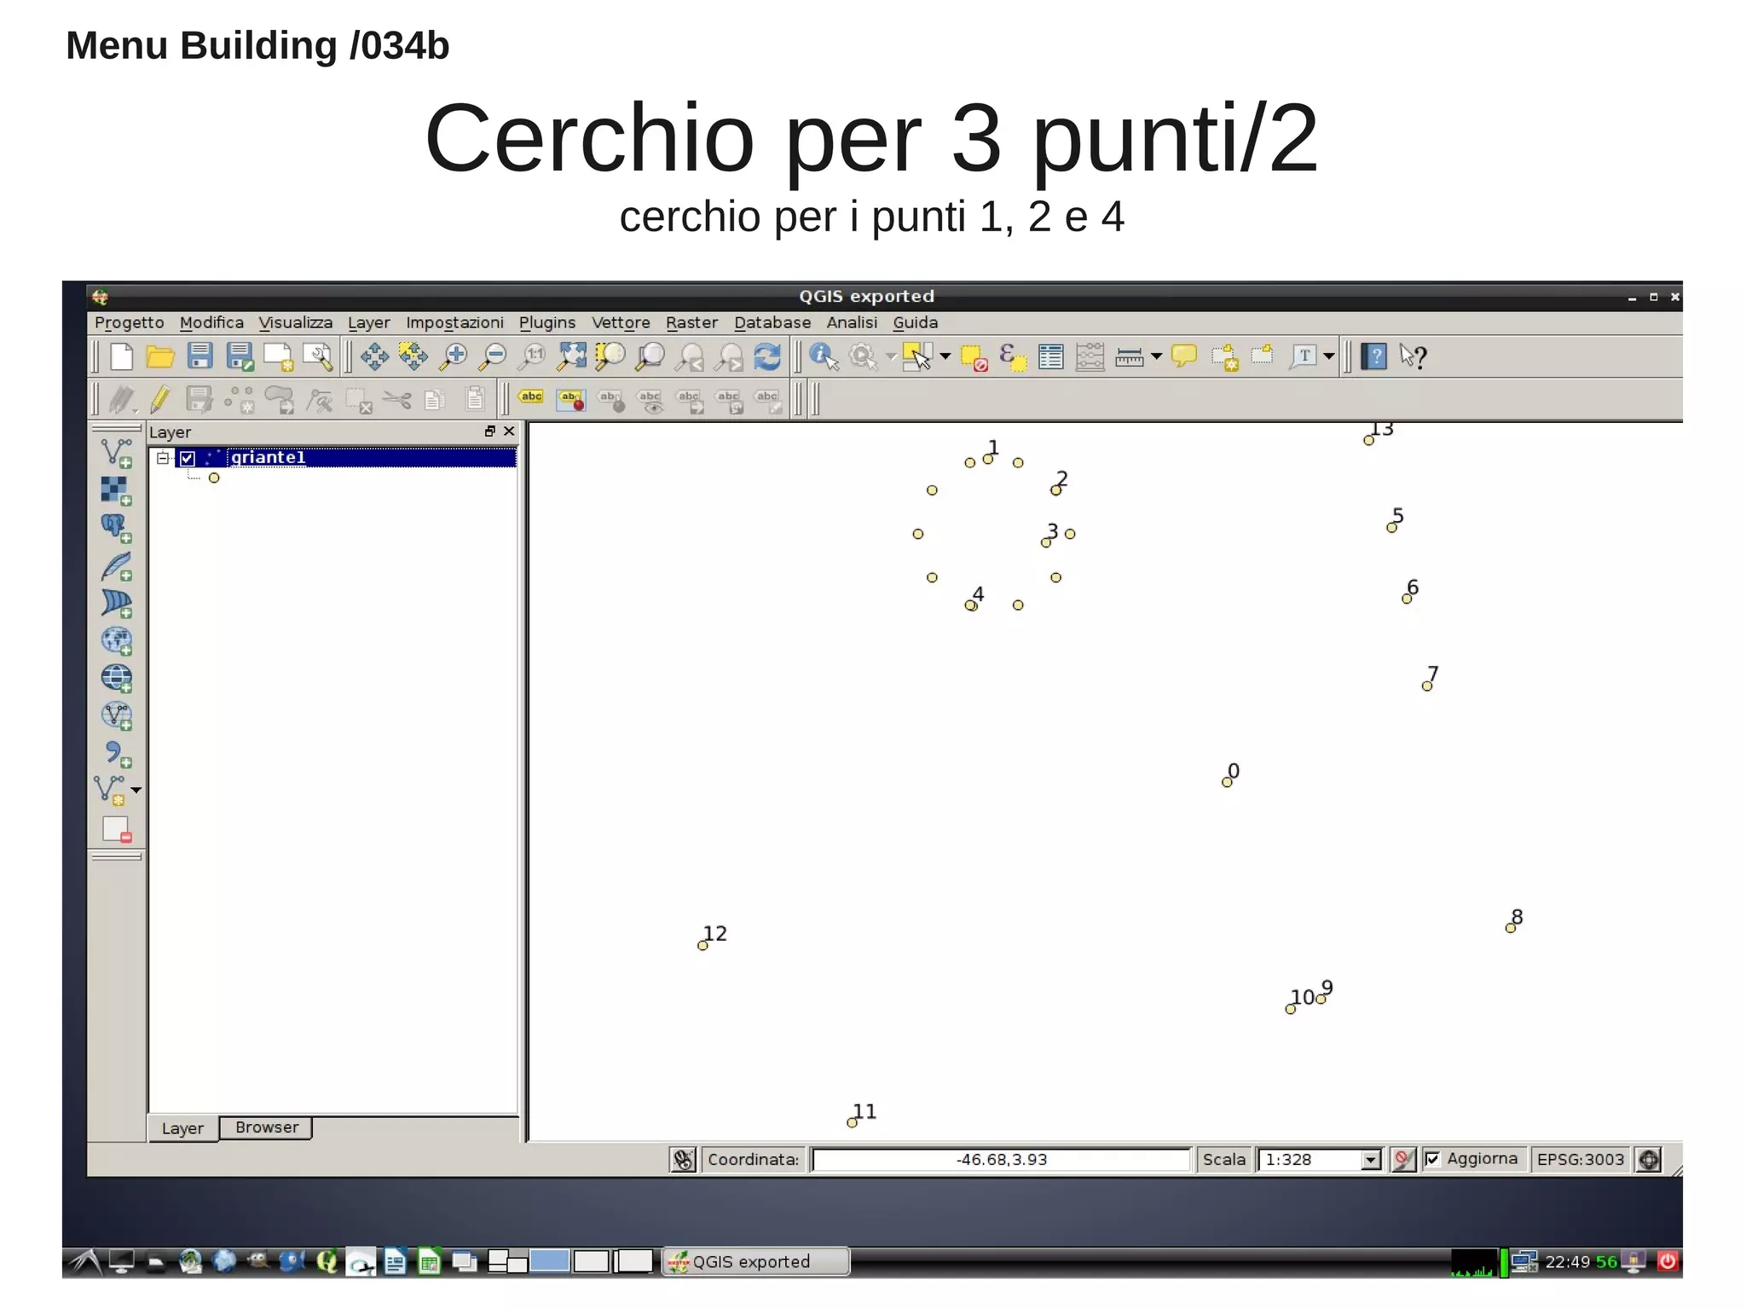
Task: Toggle visibility of griante1 layer
Action: pos(188,459)
